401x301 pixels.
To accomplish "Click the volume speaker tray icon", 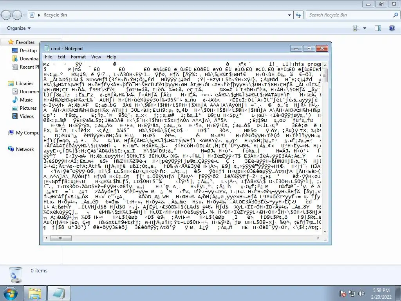I will [x=361, y=294].
